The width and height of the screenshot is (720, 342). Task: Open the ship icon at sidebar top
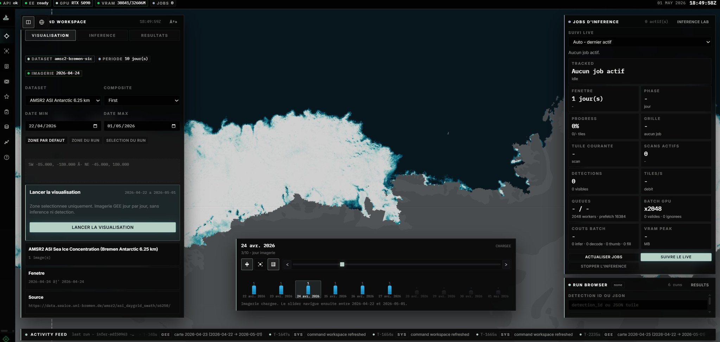pyautogui.click(x=6, y=18)
